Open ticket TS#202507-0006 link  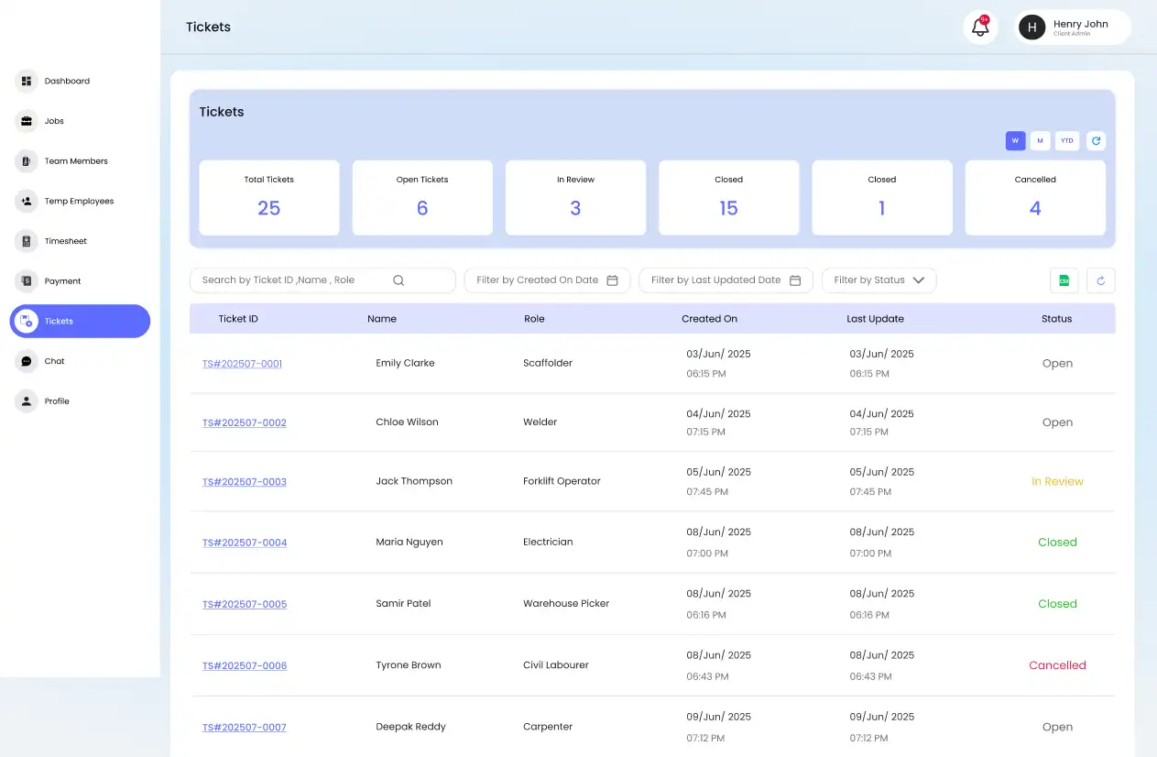244,666
